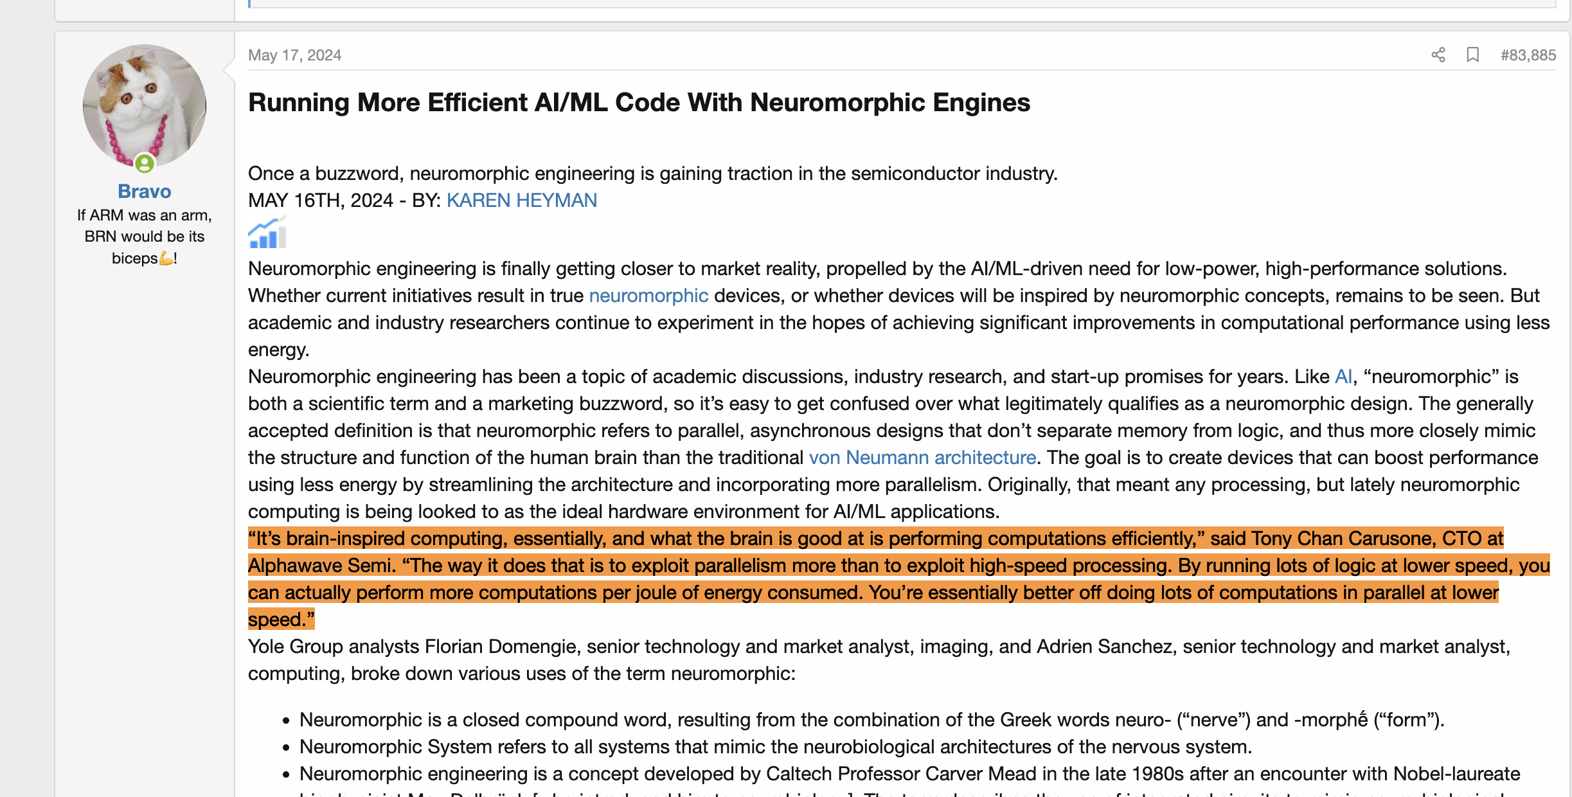The image size is (1572, 797).
Task: Follow the blue "neuromorphic" hyperlink
Action: (x=648, y=296)
